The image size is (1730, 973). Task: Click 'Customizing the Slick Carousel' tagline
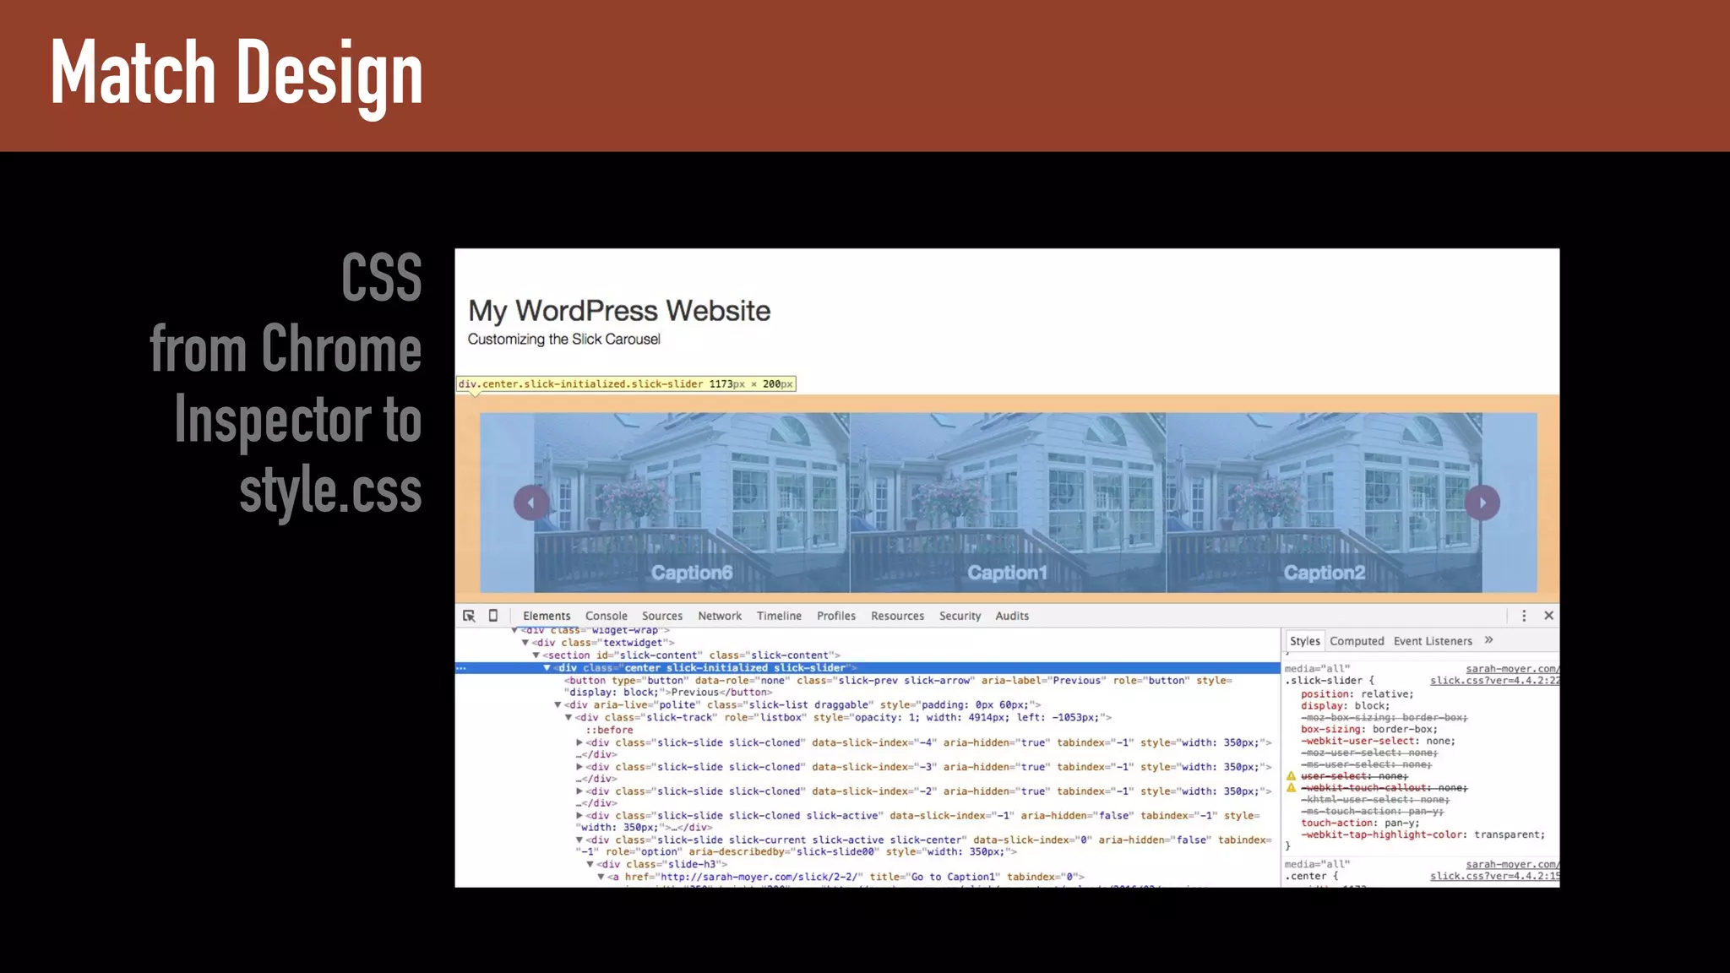[x=564, y=340]
